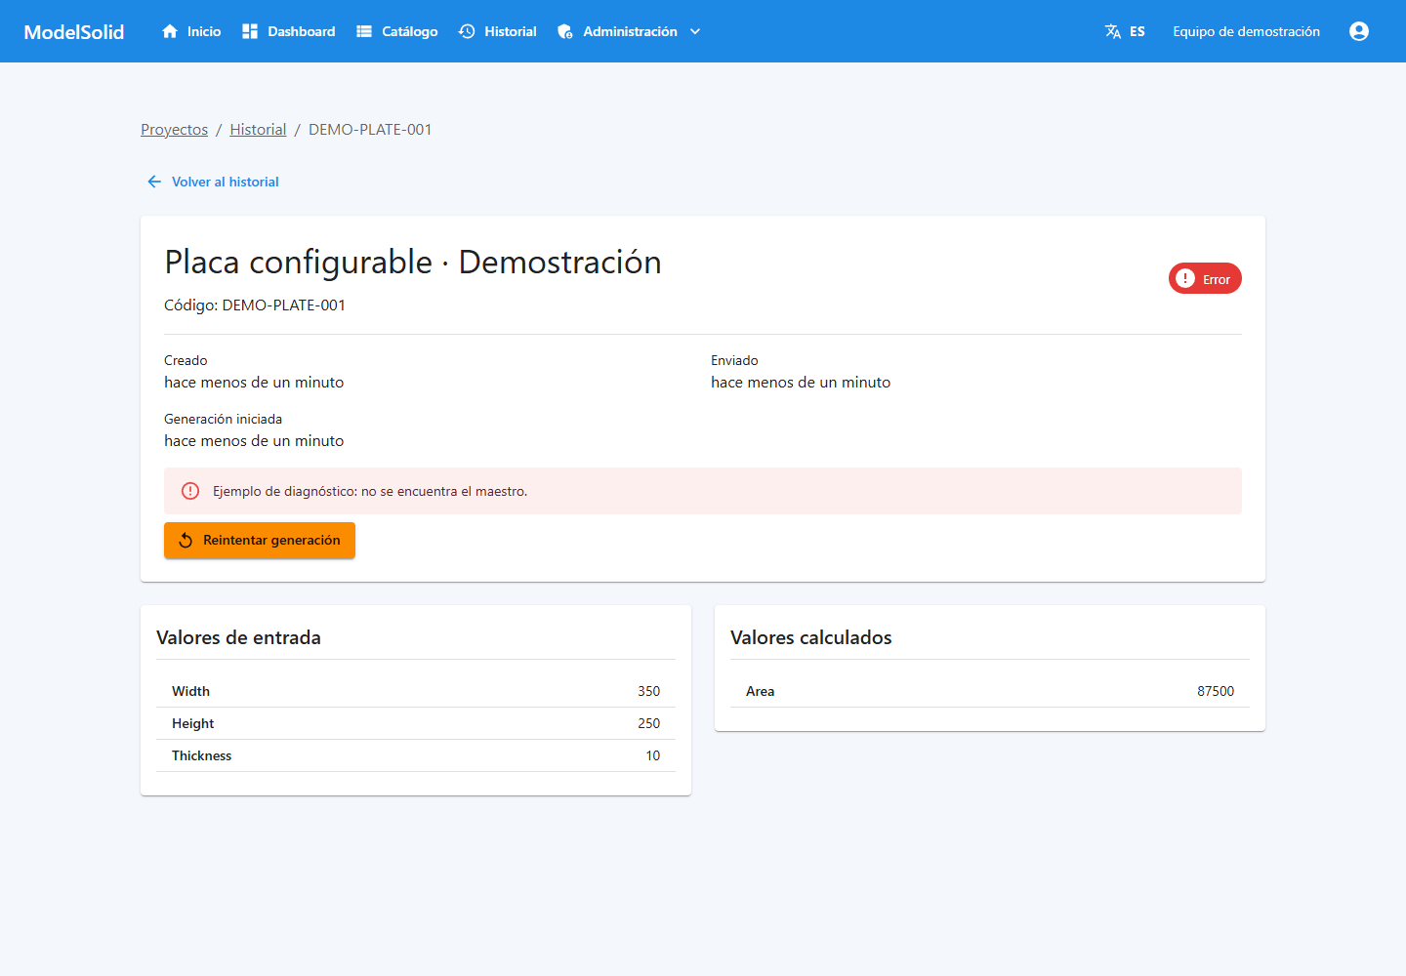The height and width of the screenshot is (976, 1406).
Task: Click the Error status badge icon
Action: click(1185, 278)
